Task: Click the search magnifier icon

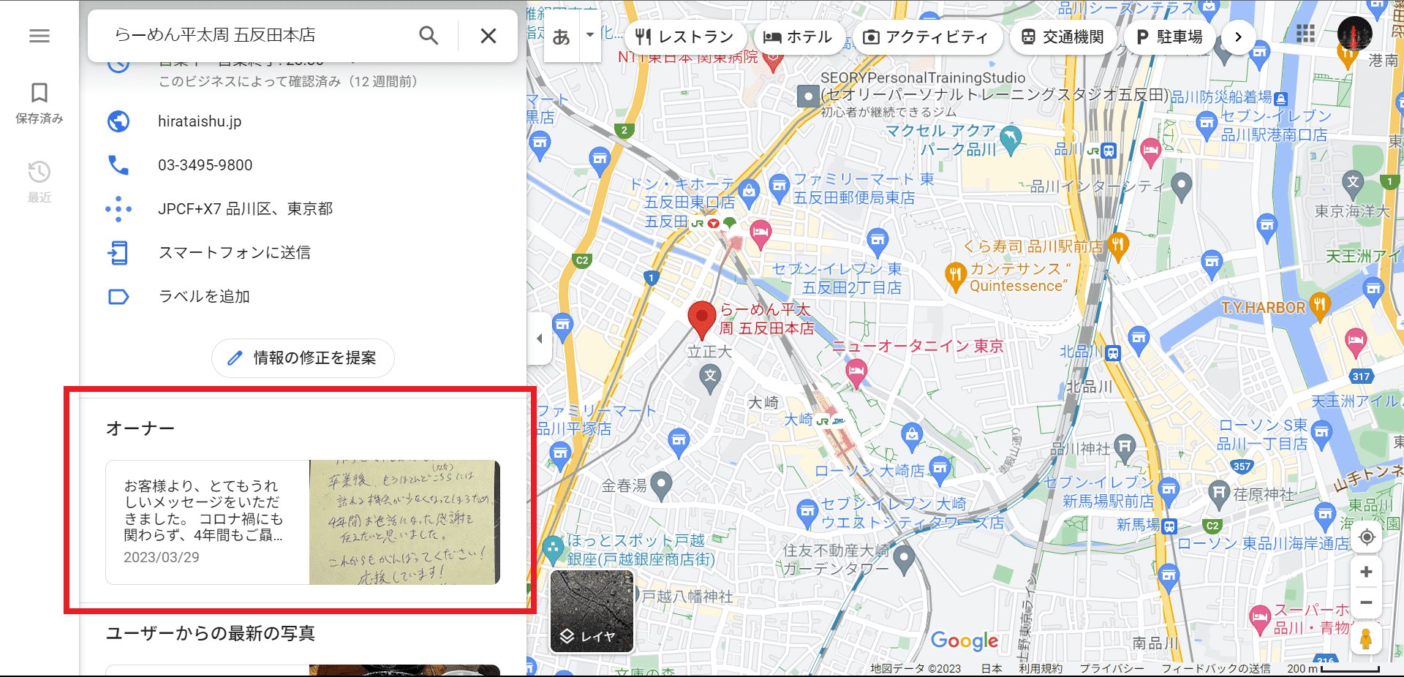Action: 429,36
